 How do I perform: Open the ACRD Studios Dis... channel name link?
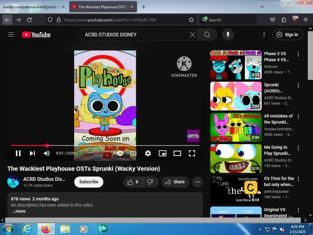[x=44, y=179]
